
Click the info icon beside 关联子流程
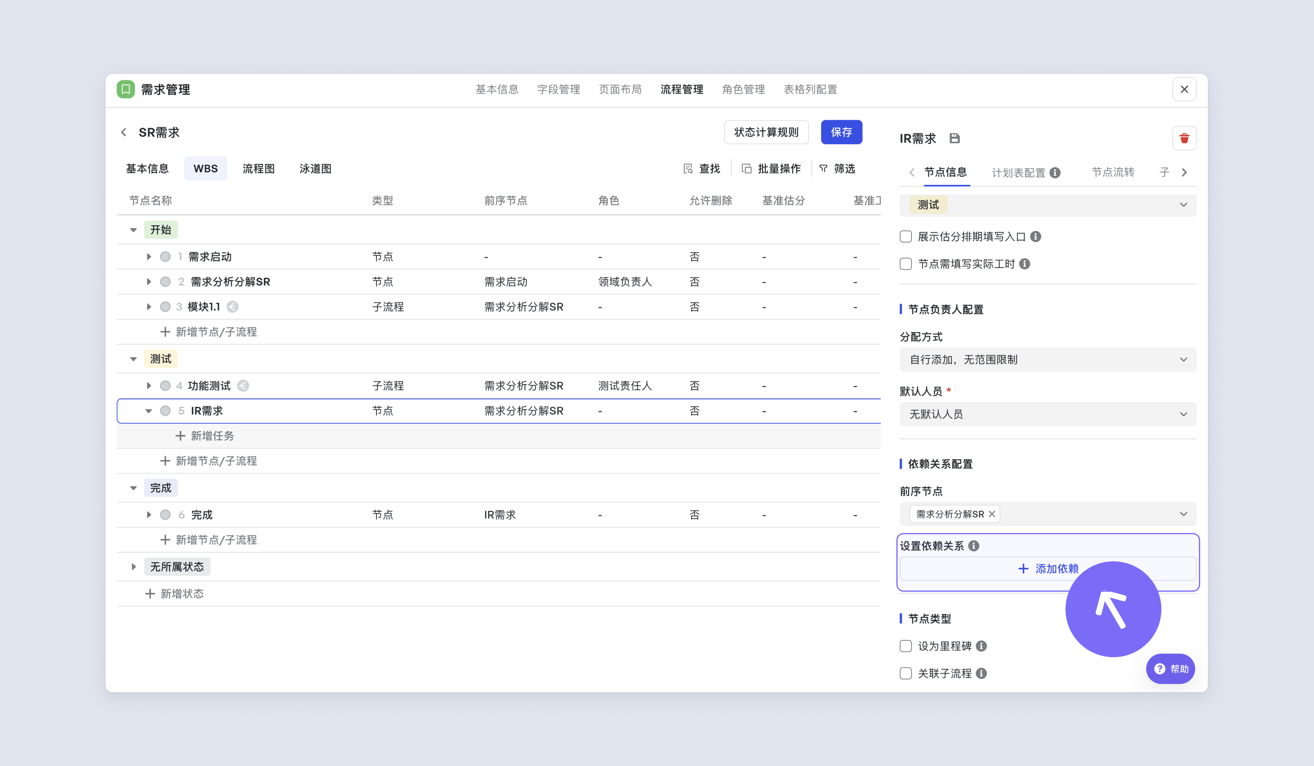coord(981,673)
